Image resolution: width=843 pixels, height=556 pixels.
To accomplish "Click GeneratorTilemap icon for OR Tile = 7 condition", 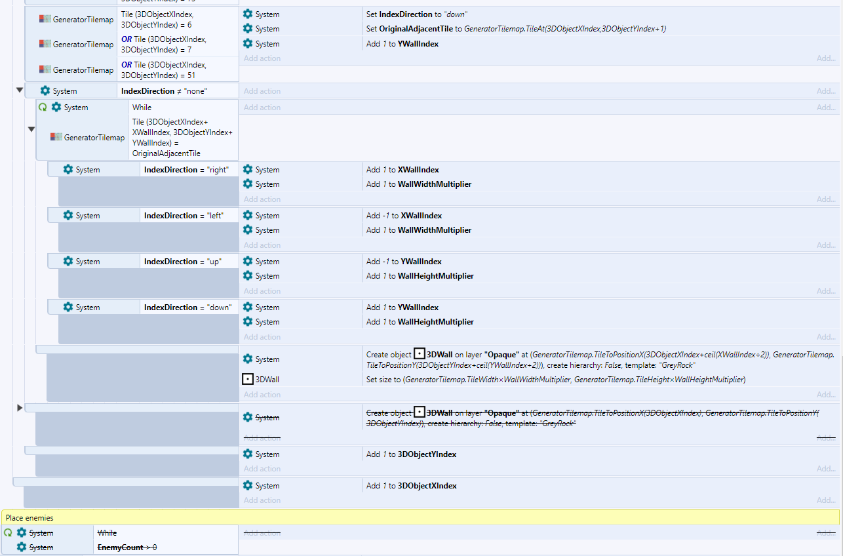I will 45,44.
